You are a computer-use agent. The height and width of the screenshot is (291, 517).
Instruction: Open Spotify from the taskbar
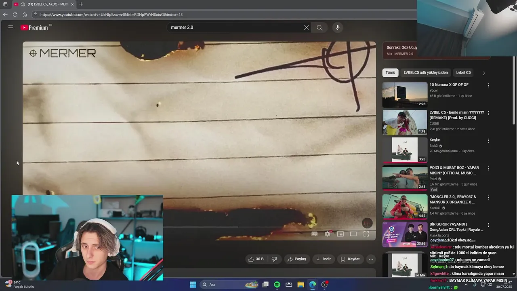point(277,285)
